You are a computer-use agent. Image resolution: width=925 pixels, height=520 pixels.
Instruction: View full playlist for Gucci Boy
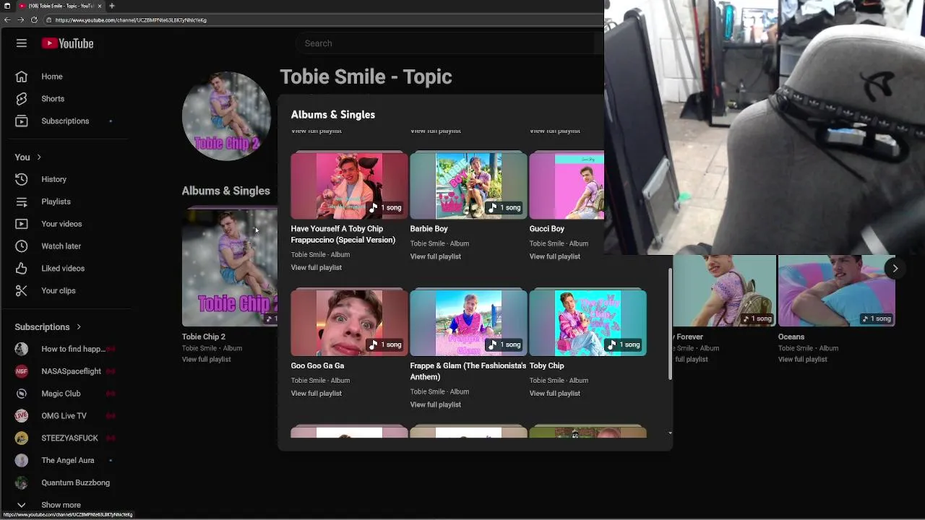point(554,256)
